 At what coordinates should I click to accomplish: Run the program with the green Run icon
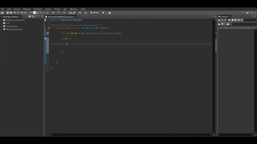53,13
